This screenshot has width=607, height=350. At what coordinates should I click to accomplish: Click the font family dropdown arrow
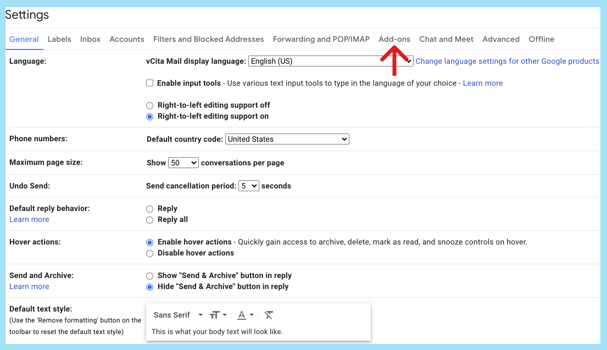[200, 315]
